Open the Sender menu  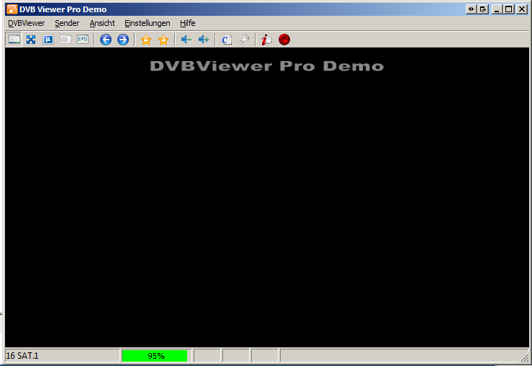click(67, 23)
